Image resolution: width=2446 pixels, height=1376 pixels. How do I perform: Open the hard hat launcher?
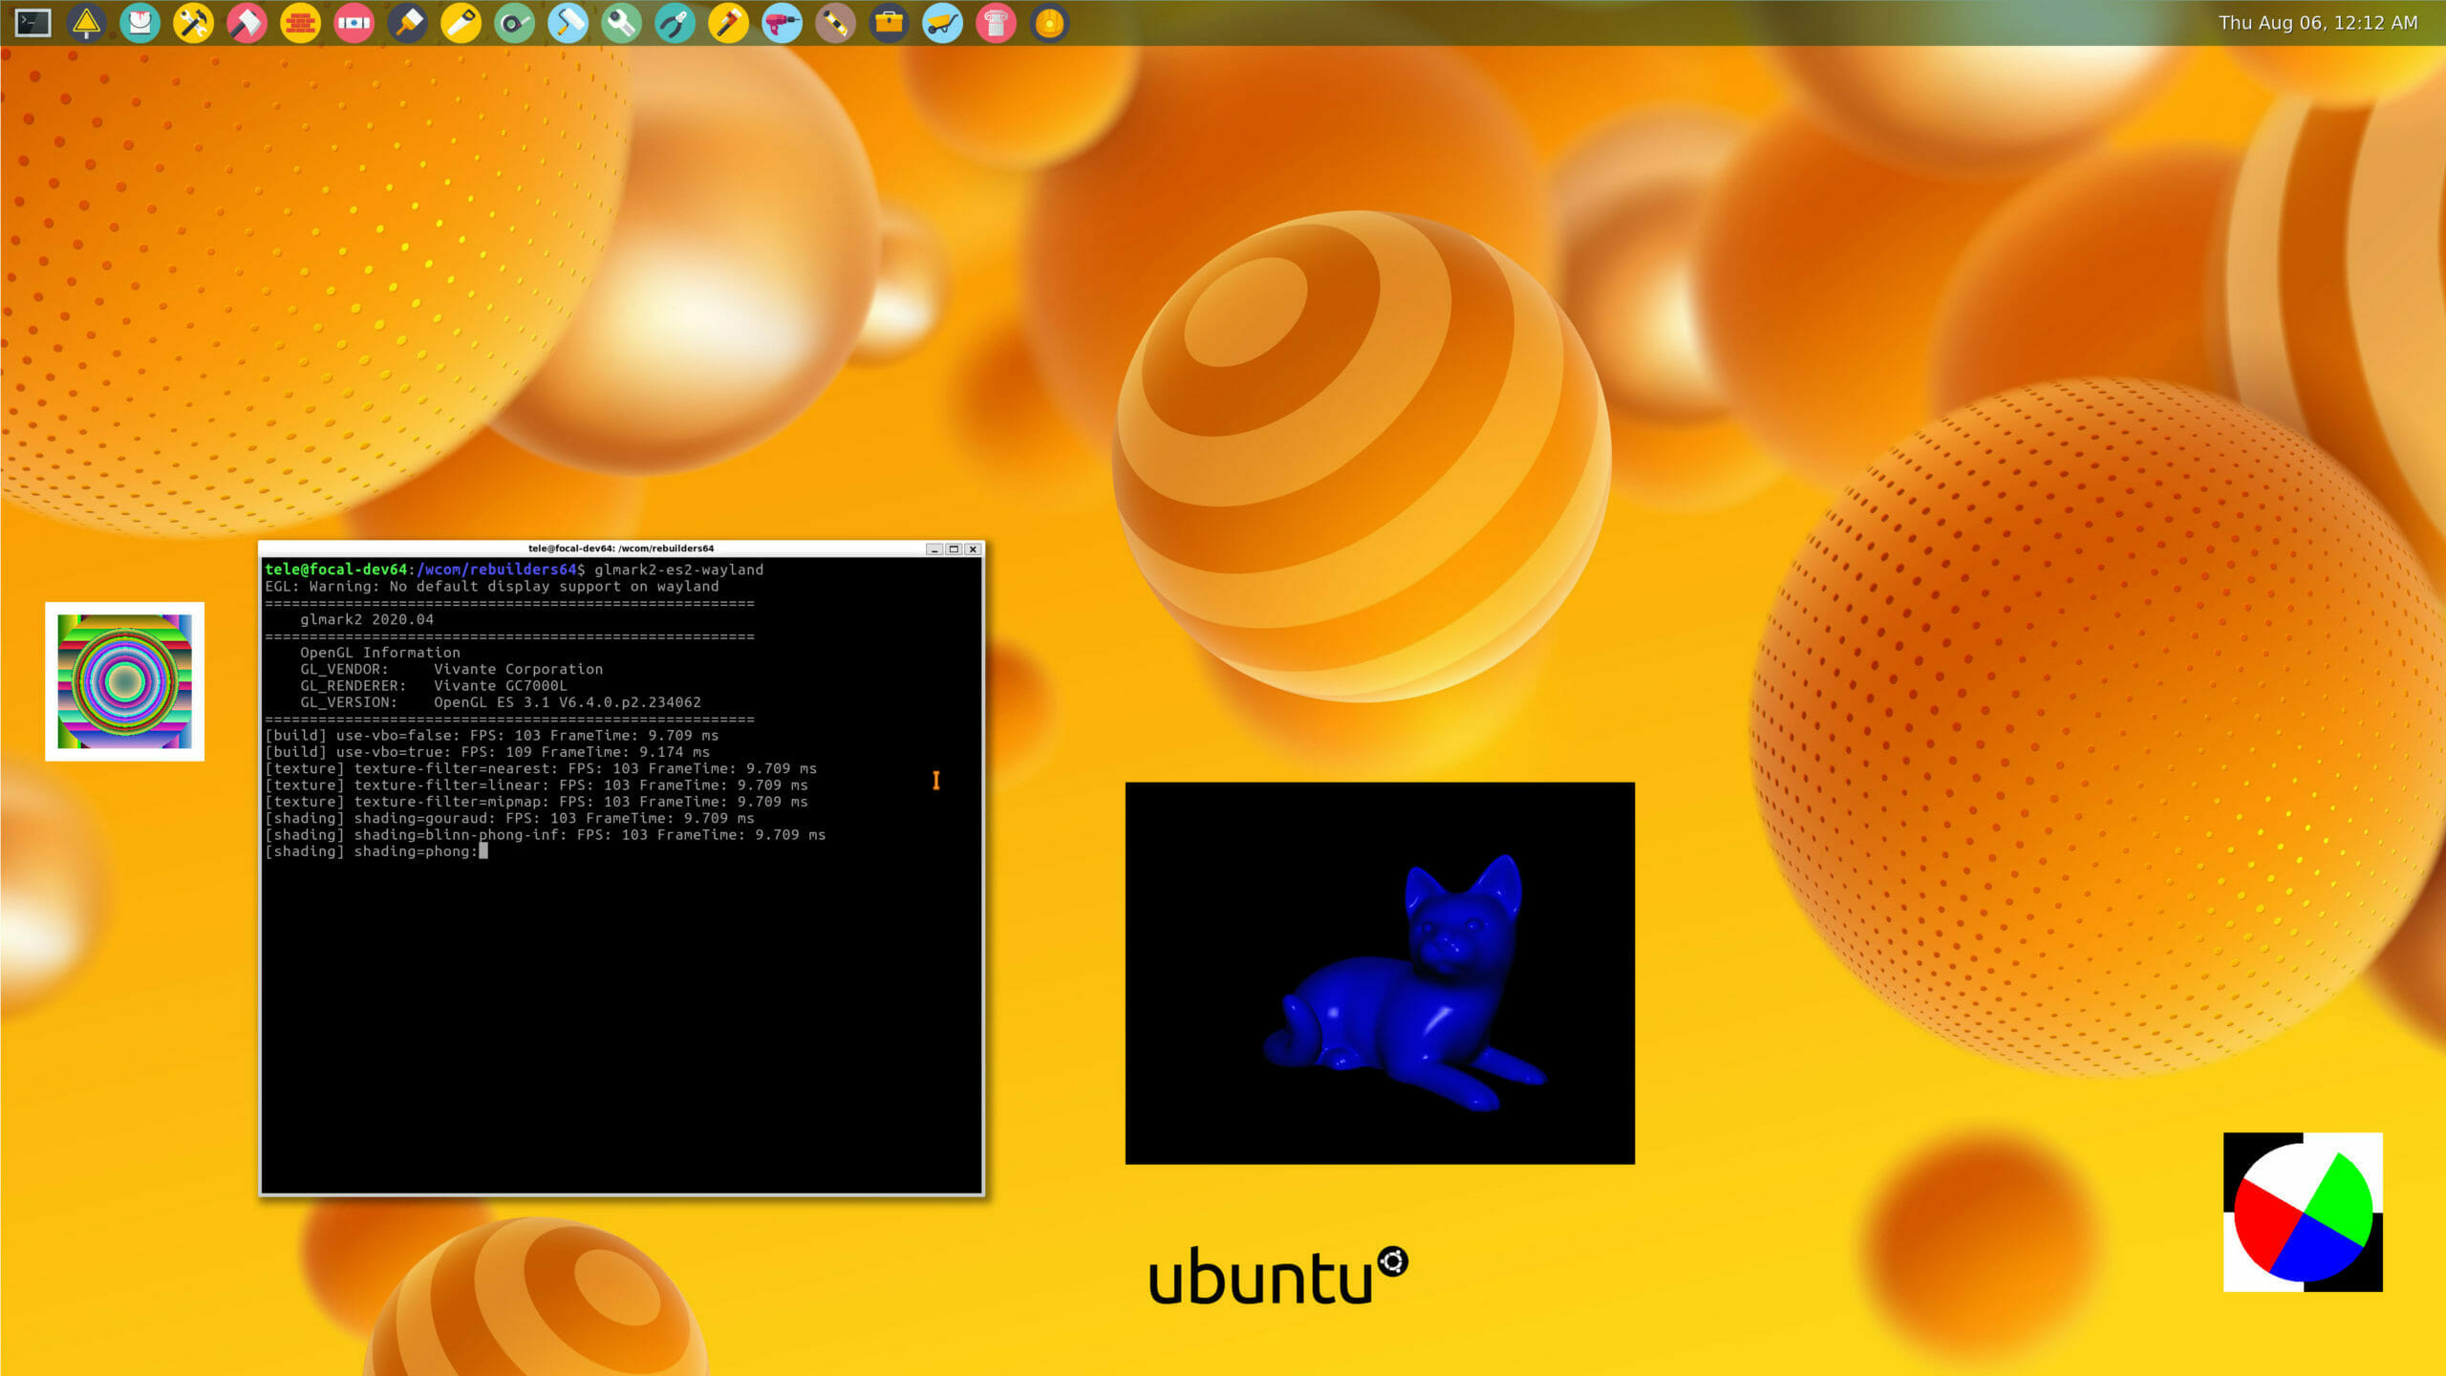(x=1049, y=23)
